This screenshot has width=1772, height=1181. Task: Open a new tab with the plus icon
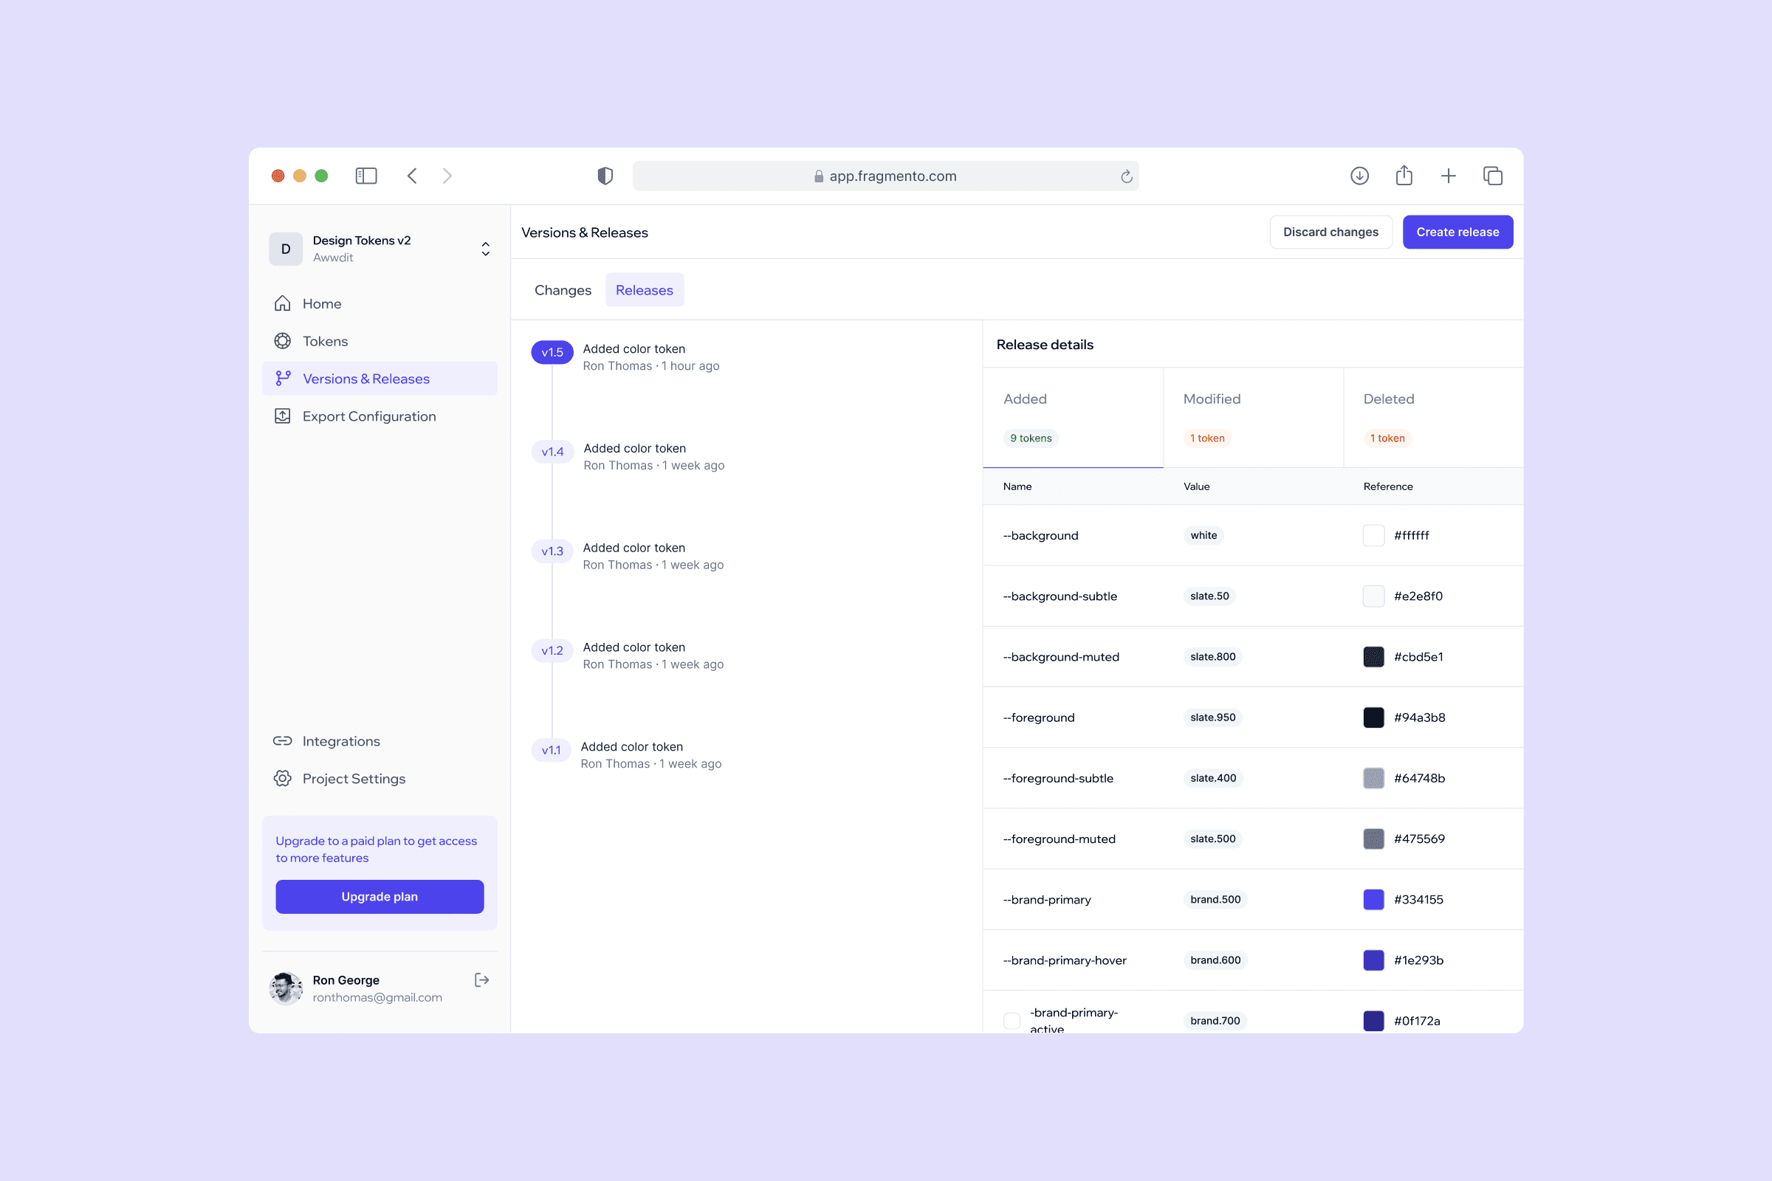click(x=1448, y=176)
